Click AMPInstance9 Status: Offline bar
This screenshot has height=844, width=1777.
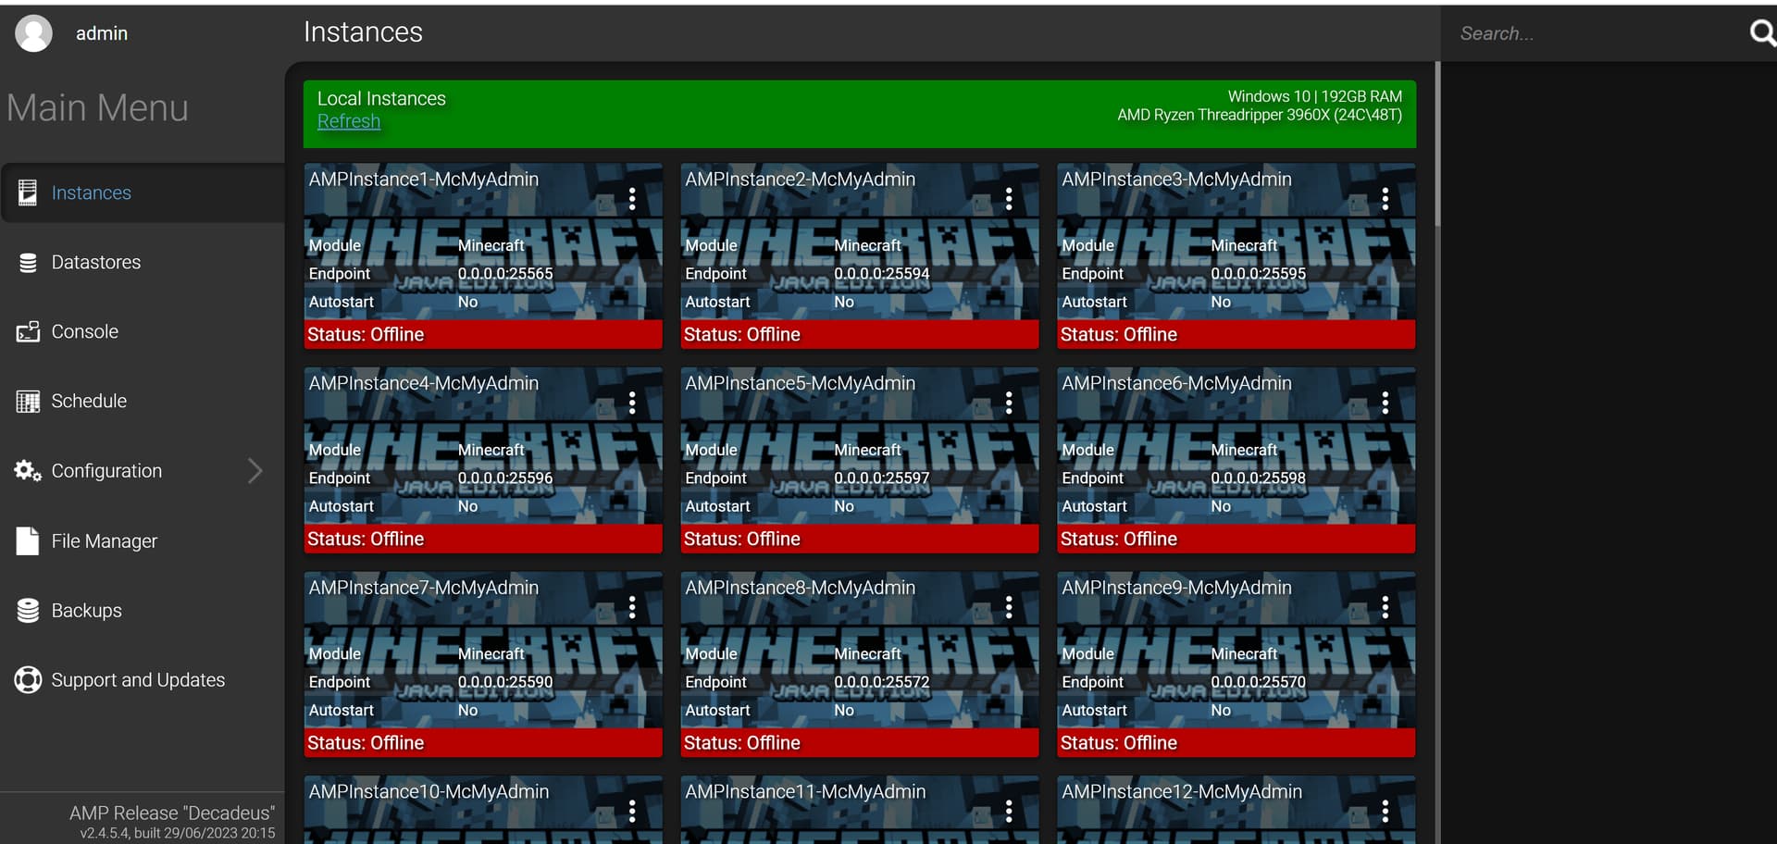click(1236, 743)
